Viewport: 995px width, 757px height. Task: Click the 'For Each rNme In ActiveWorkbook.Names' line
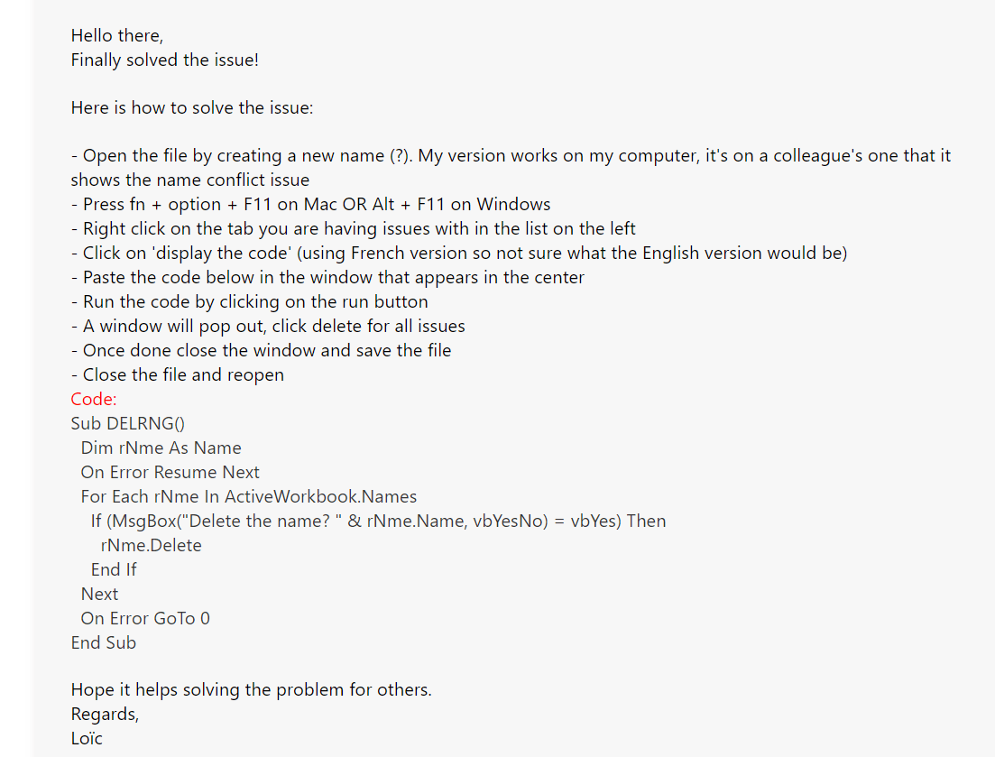[x=249, y=496]
